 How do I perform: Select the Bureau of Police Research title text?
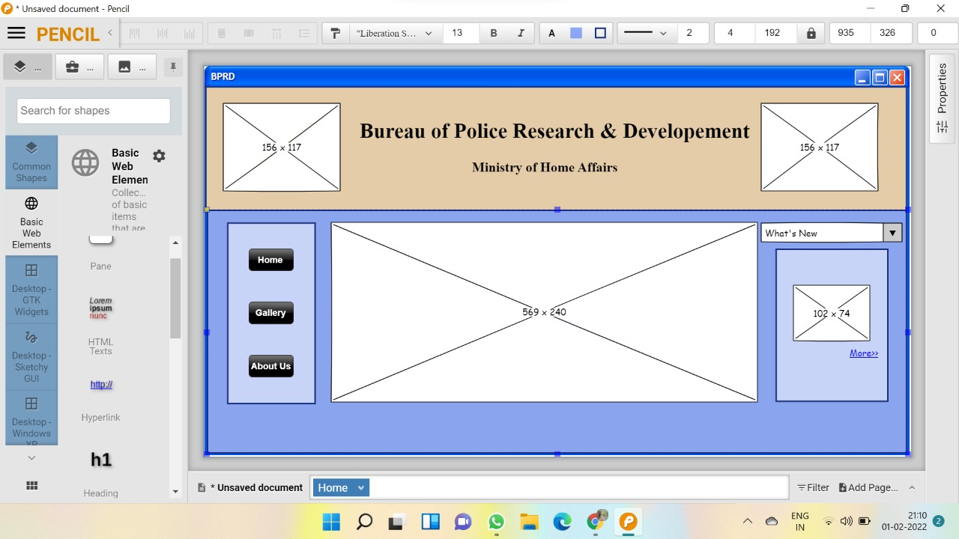[x=554, y=131]
